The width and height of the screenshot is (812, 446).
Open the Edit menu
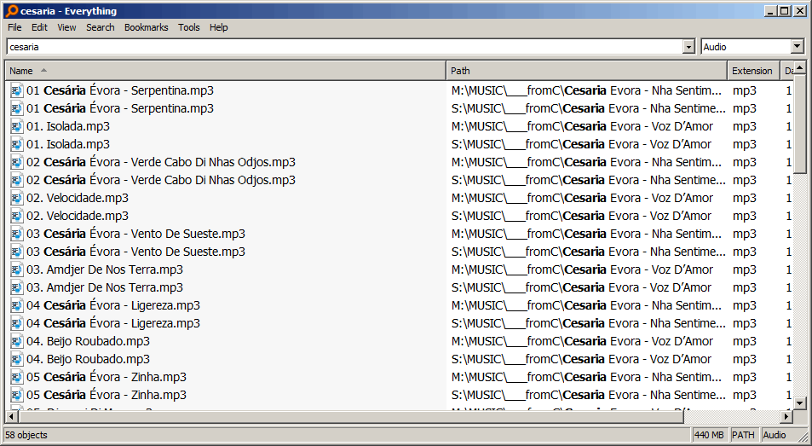coord(39,27)
